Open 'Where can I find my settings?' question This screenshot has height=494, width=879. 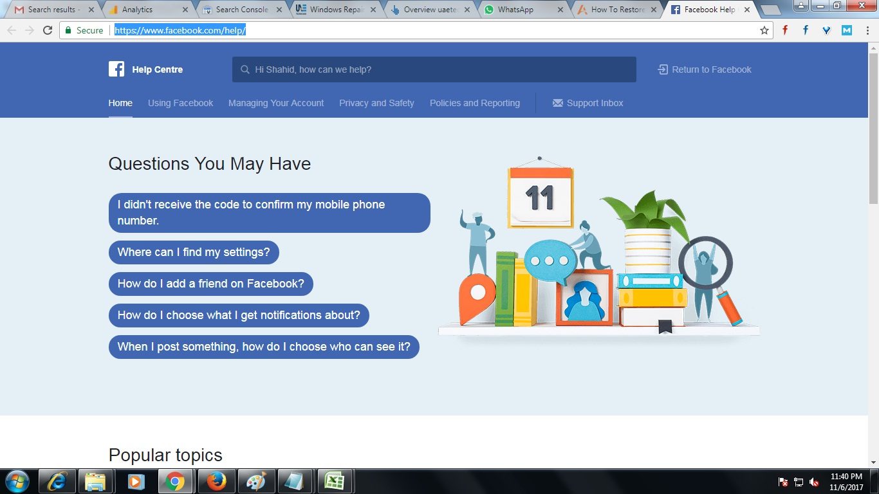[x=194, y=252]
